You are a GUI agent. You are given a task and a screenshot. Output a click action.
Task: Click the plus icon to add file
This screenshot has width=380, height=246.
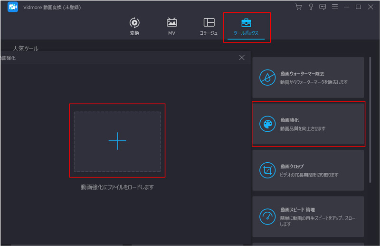point(117,141)
